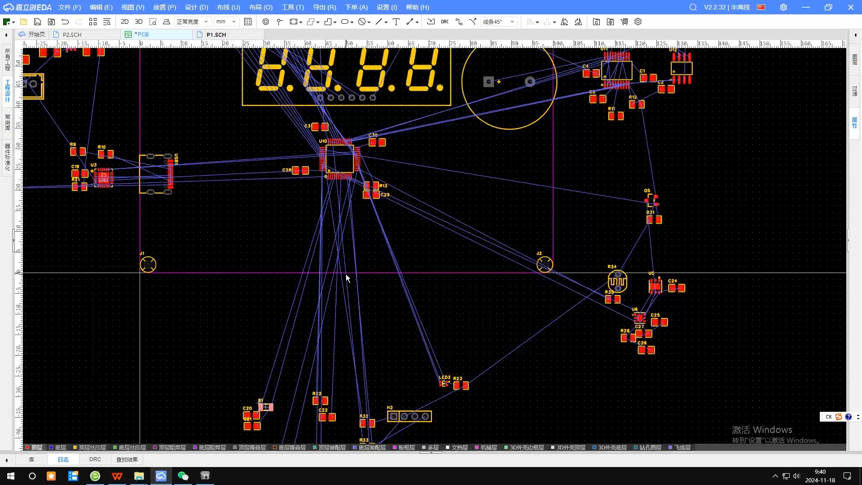Open the find-and-list search icon
Viewport: 862px width, 485px height.
(x=107, y=22)
